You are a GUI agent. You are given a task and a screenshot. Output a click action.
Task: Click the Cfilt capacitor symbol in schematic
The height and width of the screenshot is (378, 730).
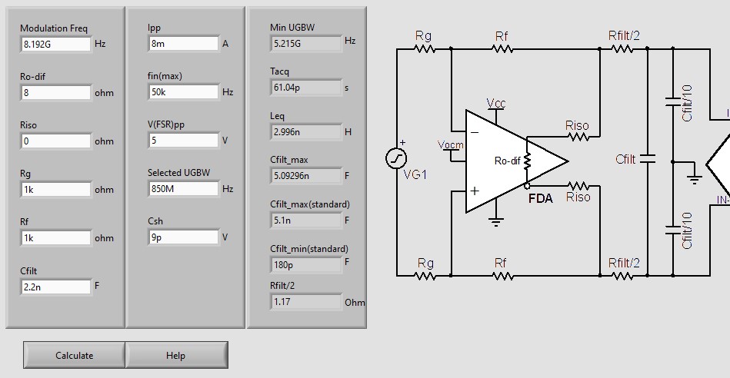point(648,160)
